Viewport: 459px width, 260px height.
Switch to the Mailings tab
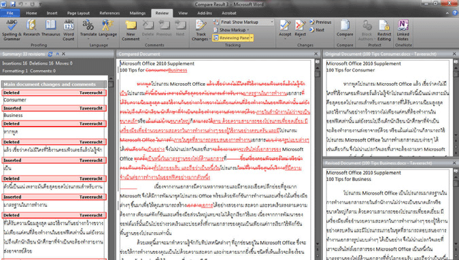[137, 13]
